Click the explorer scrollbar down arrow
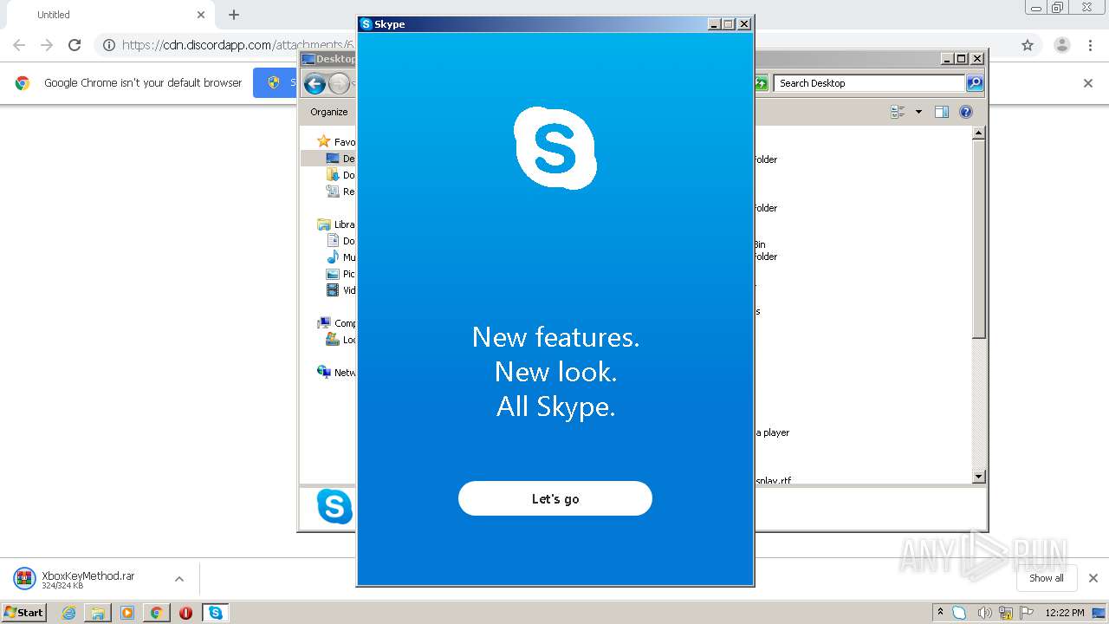This screenshot has height=624, width=1109. 978,477
